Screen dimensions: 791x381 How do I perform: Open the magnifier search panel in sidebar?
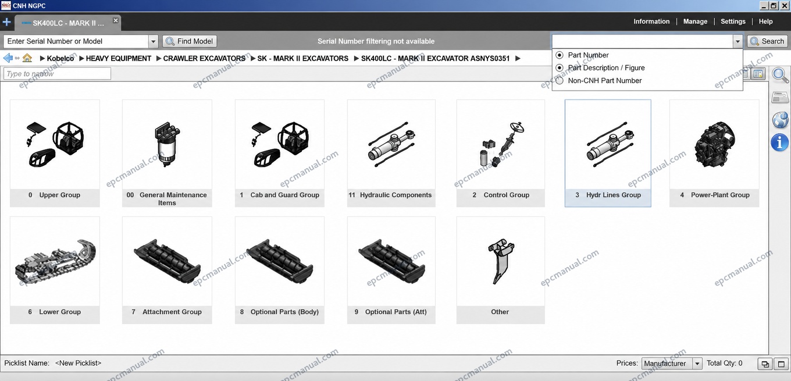[x=780, y=75]
